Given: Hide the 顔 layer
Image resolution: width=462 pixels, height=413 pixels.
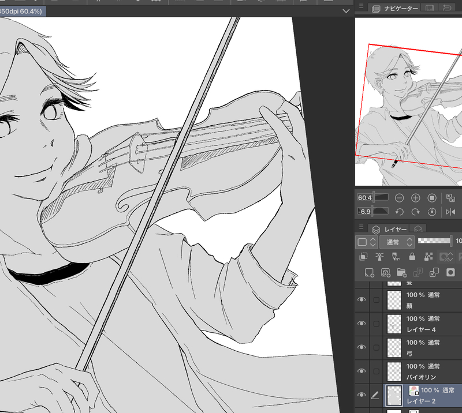Looking at the screenshot, I should pos(362,300).
